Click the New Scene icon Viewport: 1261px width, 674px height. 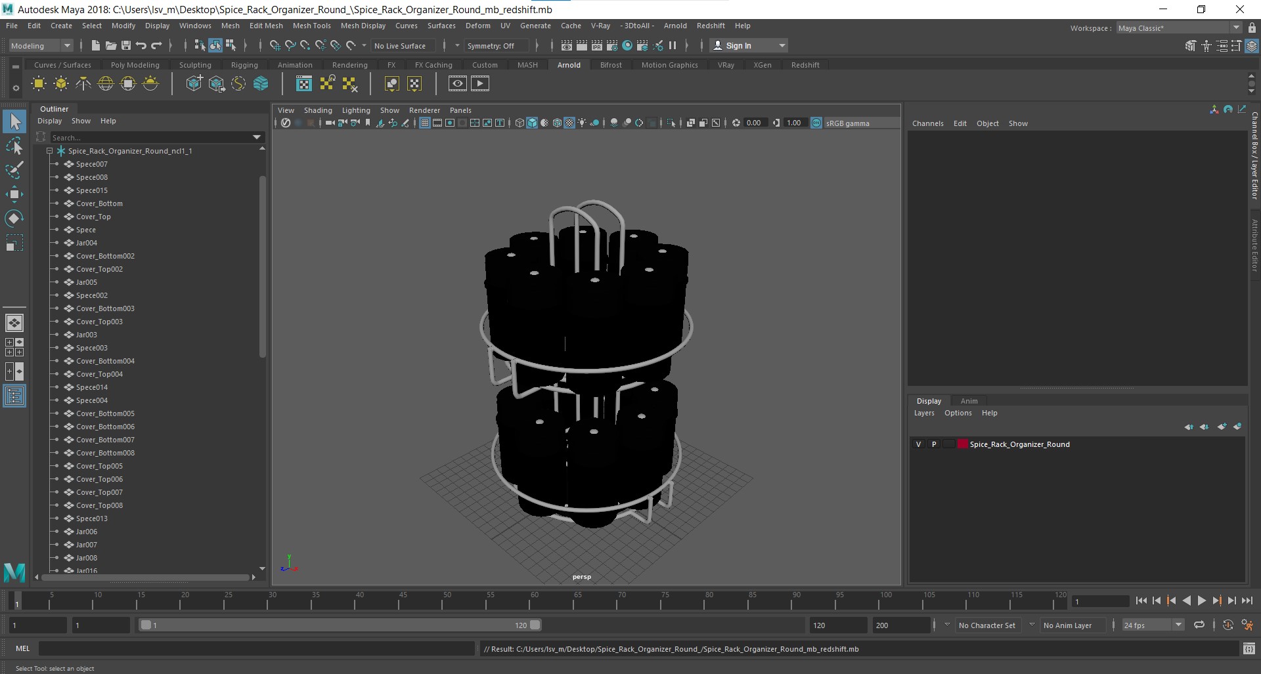click(x=96, y=45)
